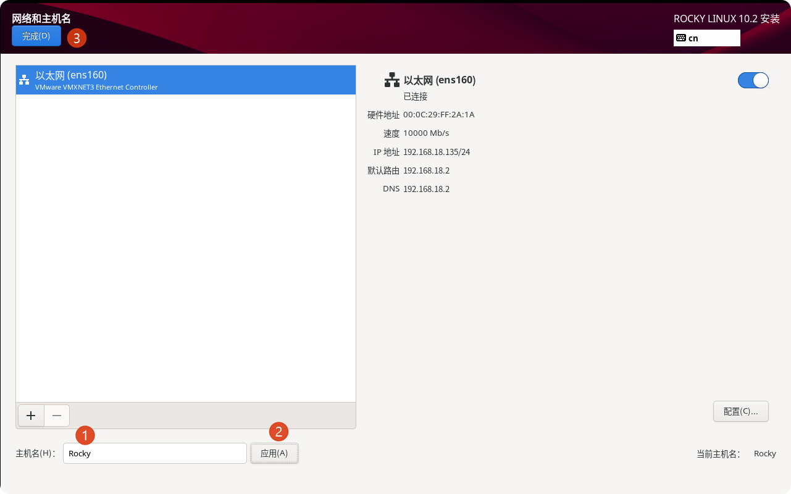Viewport: 791px width, 494px height.
Task: Open the 配置(C)... configure dialog
Action: [741, 411]
